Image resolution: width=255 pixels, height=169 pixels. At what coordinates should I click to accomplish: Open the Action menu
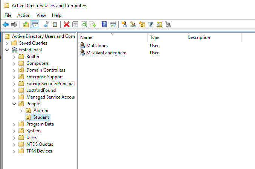pyautogui.click(x=24, y=15)
